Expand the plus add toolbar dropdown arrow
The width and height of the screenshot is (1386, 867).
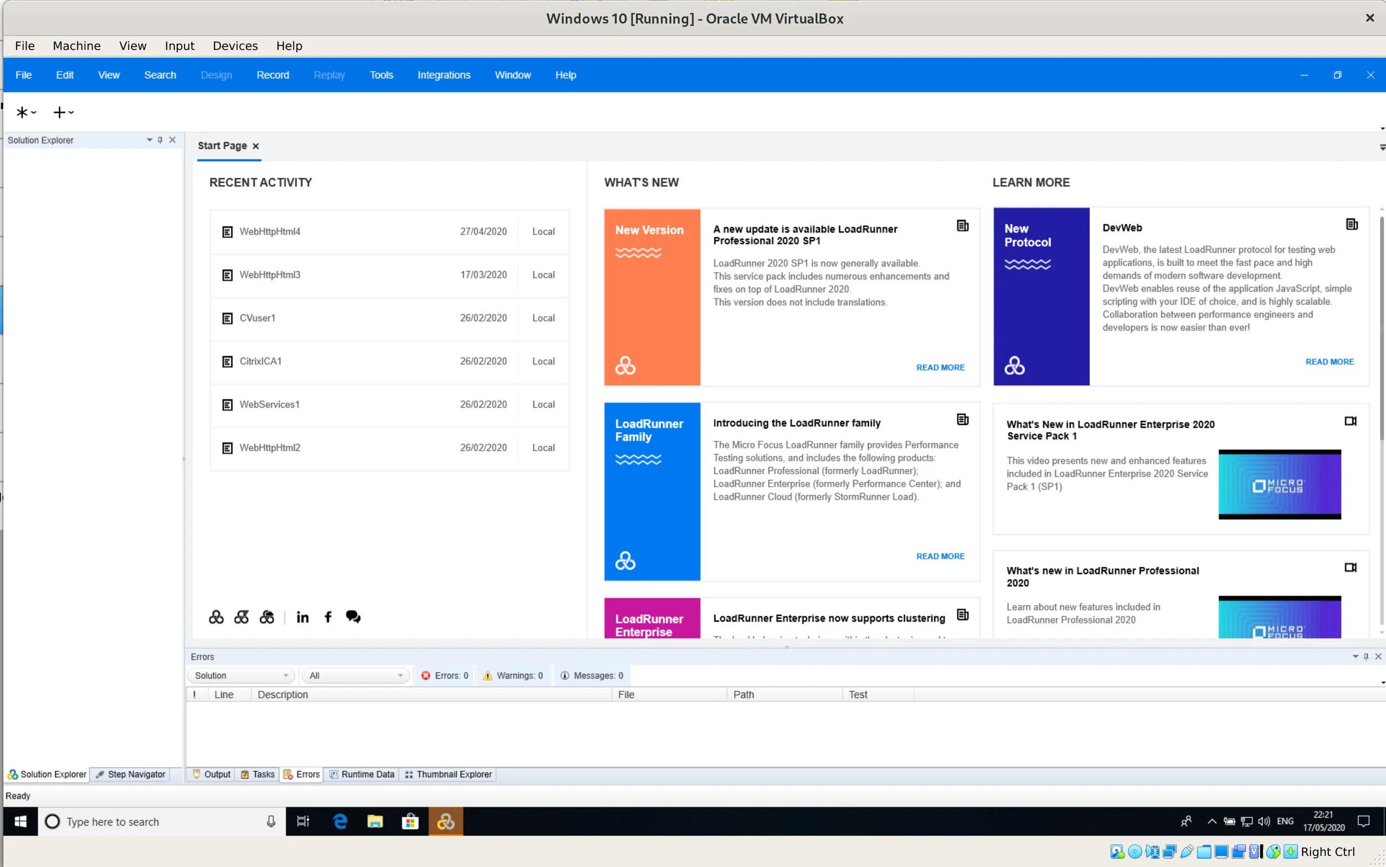coord(71,112)
